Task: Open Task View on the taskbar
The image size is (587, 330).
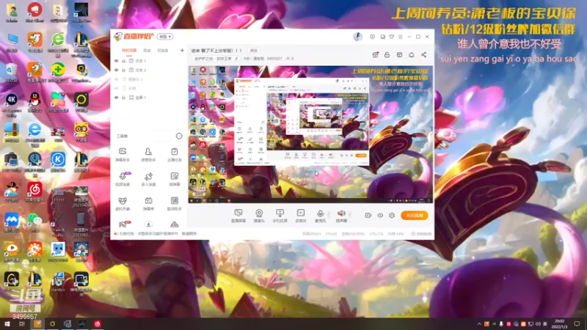Action: pyautogui.click(x=22, y=324)
